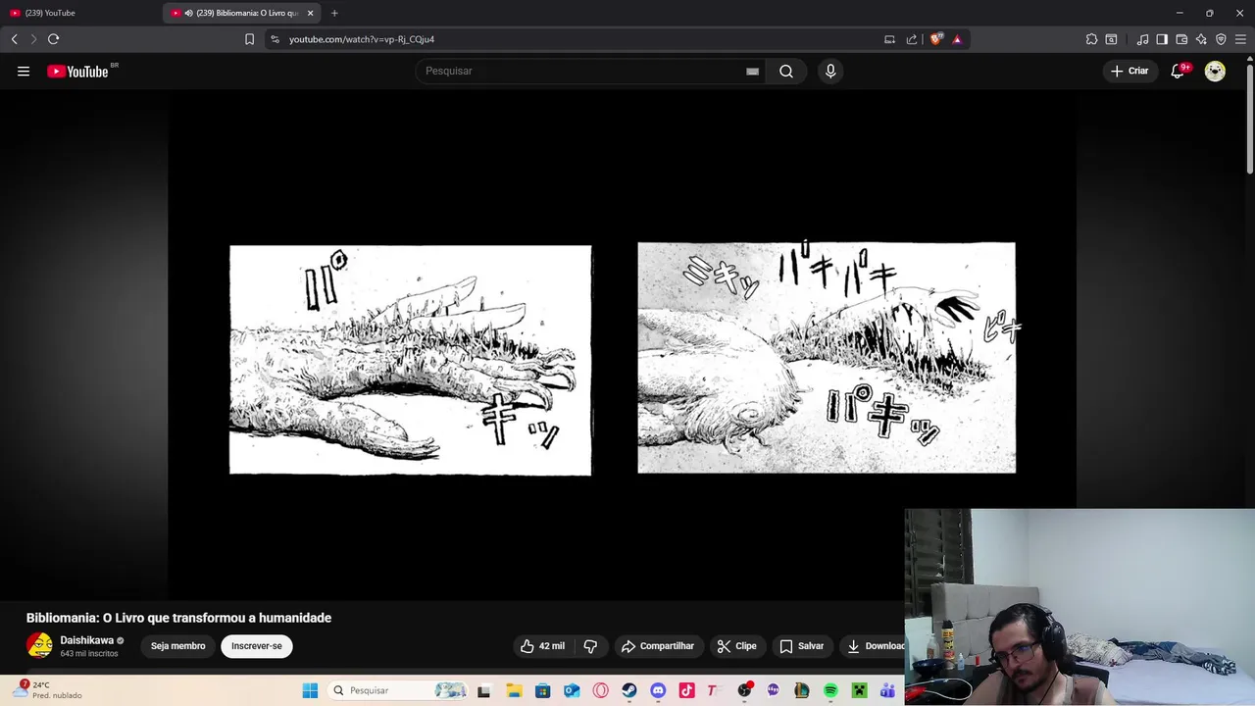Screen dimensions: 1255x706
Task: Open OBS Studio from taskbar
Action: pos(744,690)
